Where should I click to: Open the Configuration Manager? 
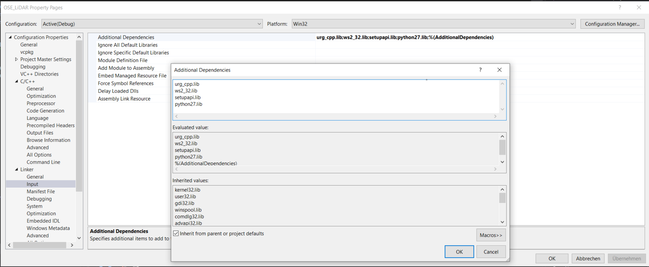pyautogui.click(x=612, y=24)
